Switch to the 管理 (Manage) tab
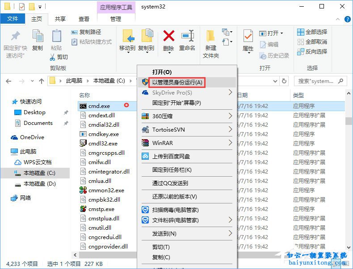The image size is (353, 269). pyautogui.click(x=116, y=19)
